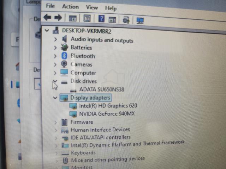Click the mouse icon for pointing devices
This screenshot has width=226, height=169.
(65, 161)
